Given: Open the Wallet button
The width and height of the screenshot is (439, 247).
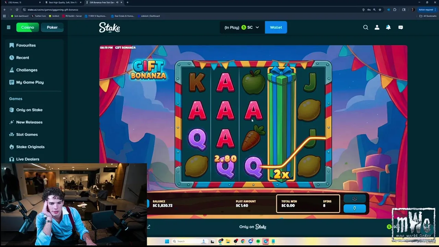Looking at the screenshot, I should click(276, 27).
